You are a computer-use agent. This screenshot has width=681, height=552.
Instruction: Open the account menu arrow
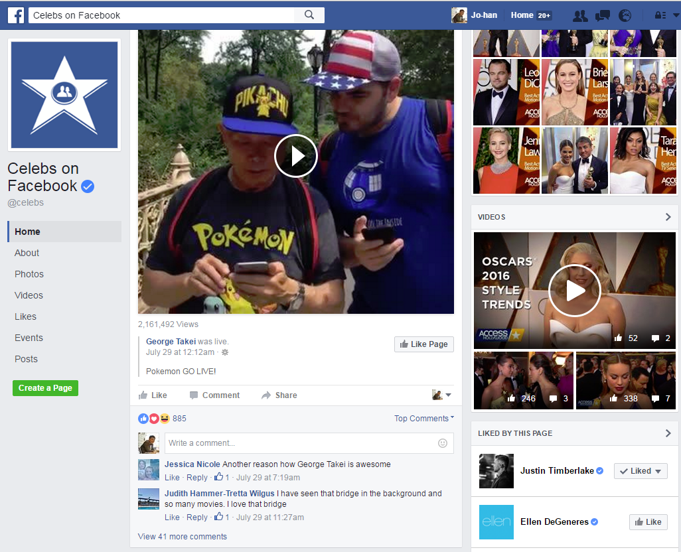(676, 15)
